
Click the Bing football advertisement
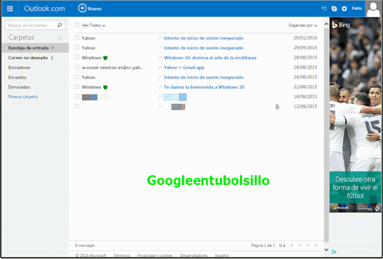coord(355,115)
